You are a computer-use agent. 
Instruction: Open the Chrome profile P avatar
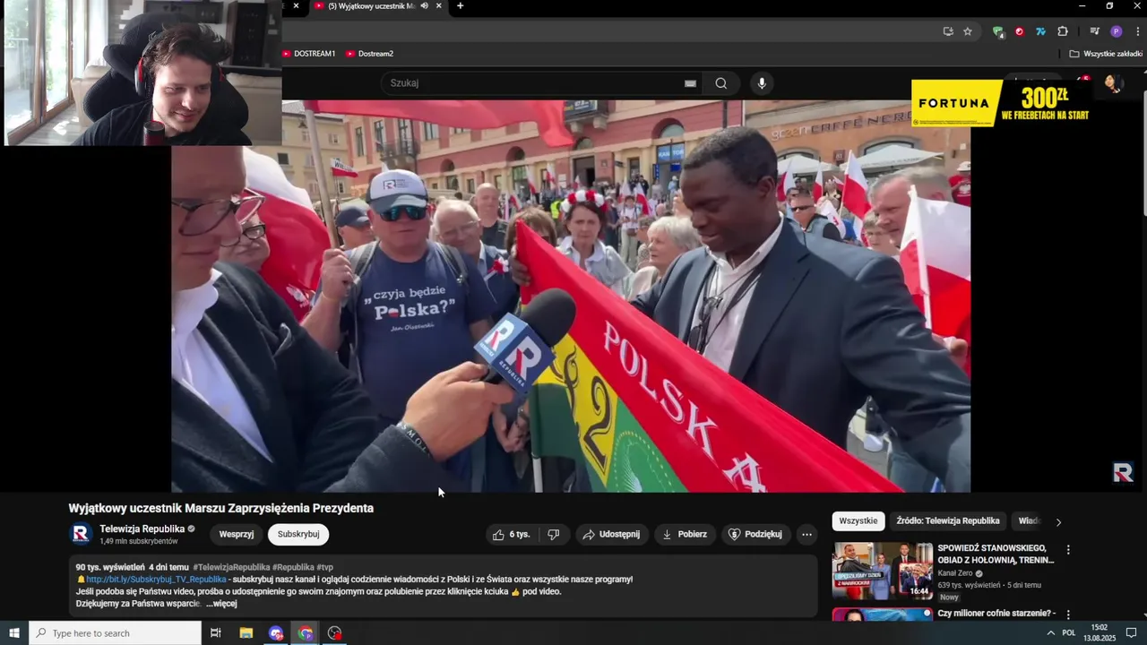(1116, 31)
